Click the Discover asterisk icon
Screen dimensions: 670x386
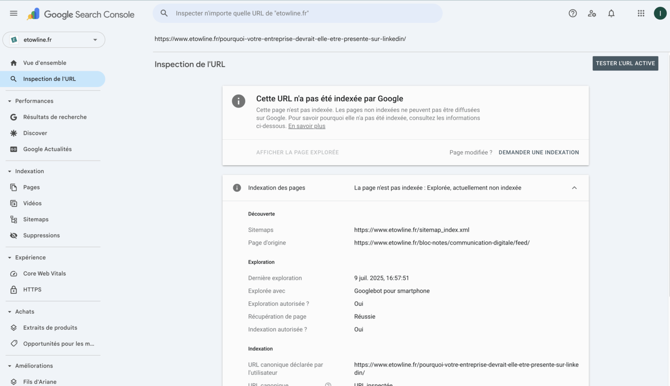click(x=14, y=133)
